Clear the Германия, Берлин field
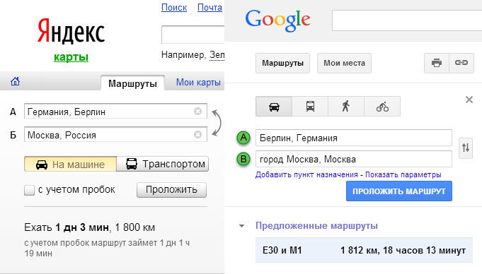The height and width of the screenshot is (274, 482). pos(197,111)
